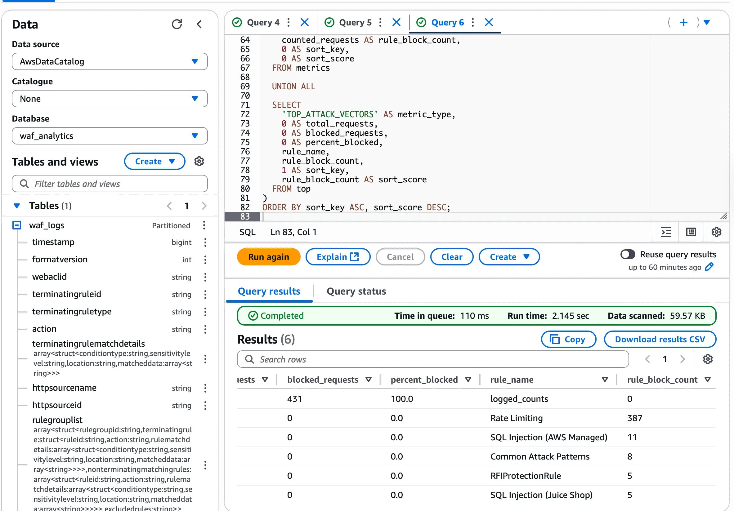
Task: Go to previous tables page
Action: click(169, 206)
